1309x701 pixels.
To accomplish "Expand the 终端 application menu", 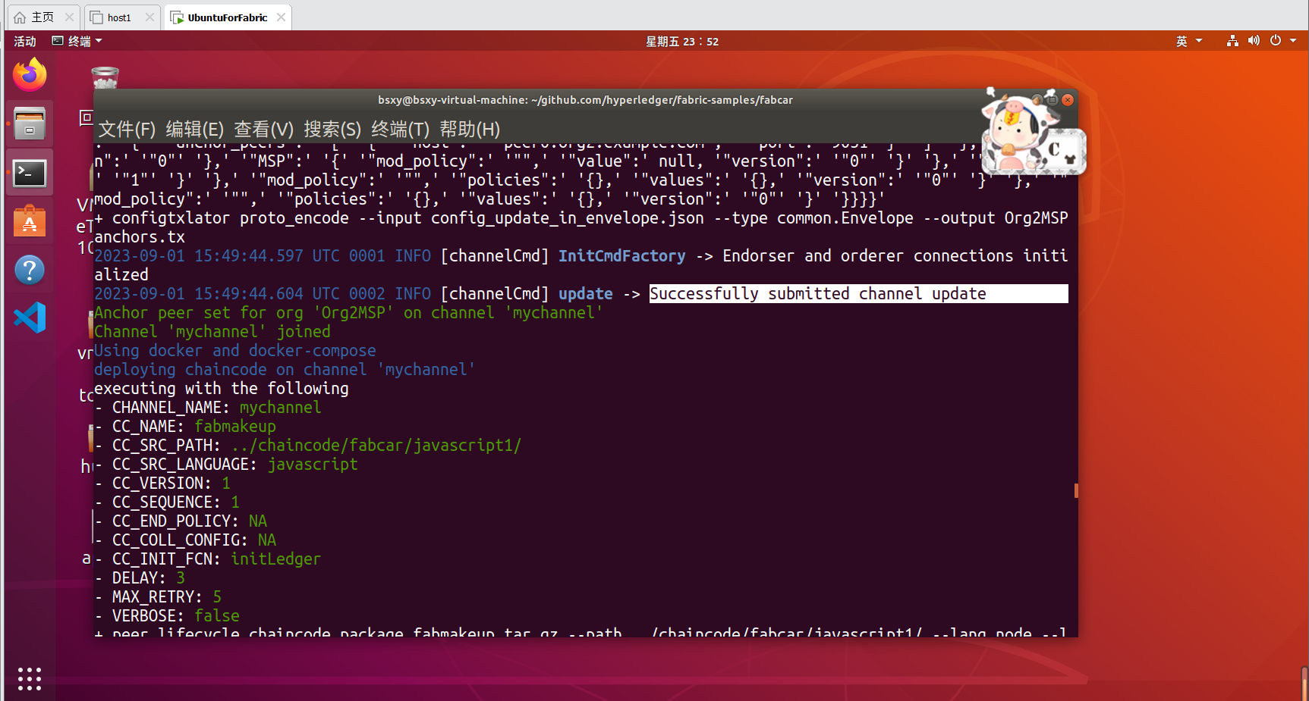I will 77,41.
